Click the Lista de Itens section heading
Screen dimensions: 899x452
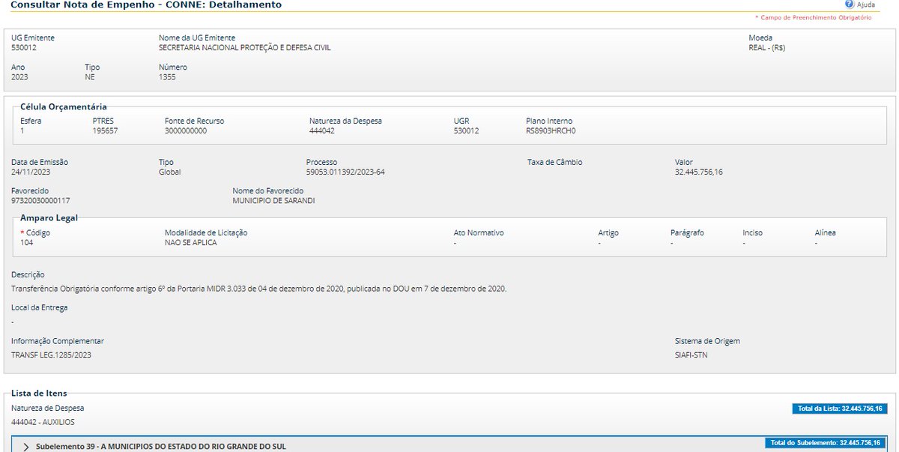[39, 393]
